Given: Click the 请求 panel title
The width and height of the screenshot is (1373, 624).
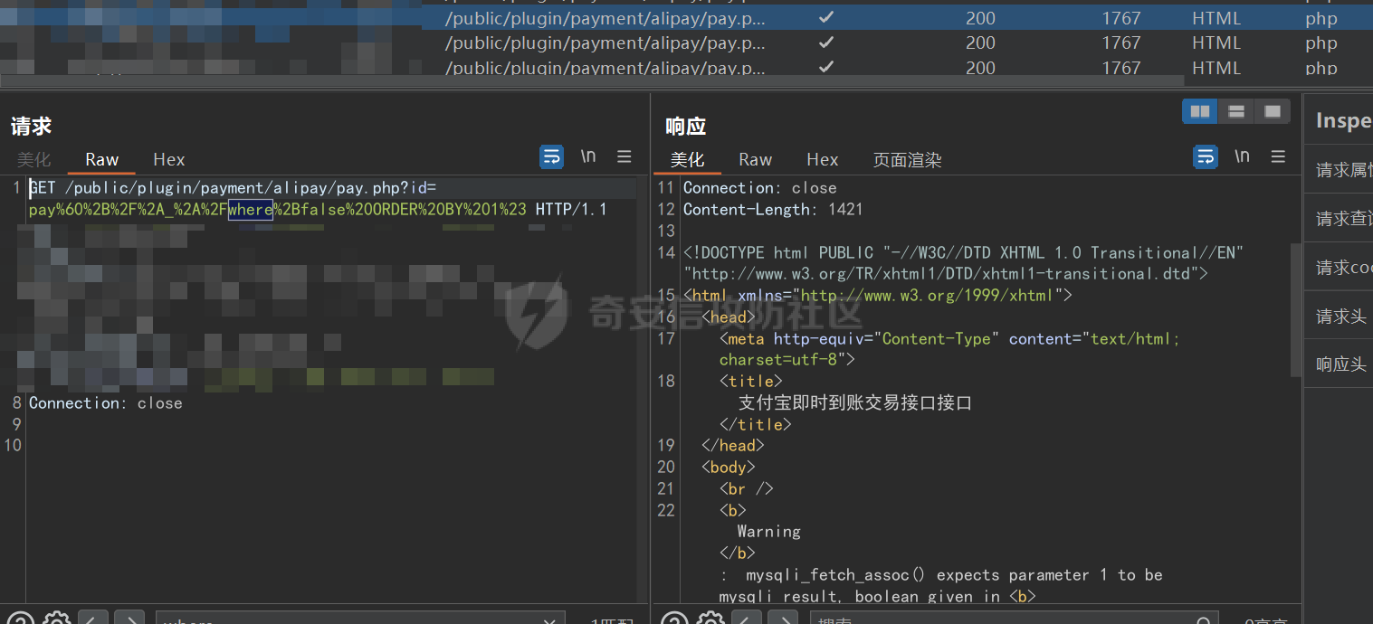Looking at the screenshot, I should (x=31, y=127).
